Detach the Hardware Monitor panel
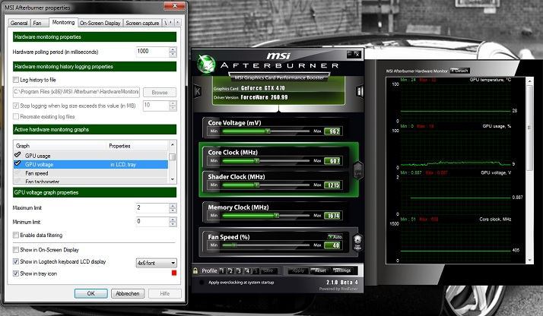 [460, 71]
